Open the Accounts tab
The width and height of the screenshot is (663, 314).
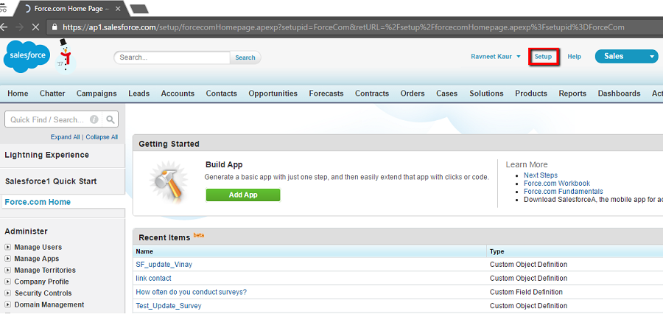tap(178, 94)
